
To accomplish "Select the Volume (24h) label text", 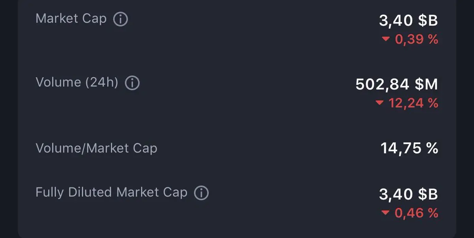I will coord(77,82).
